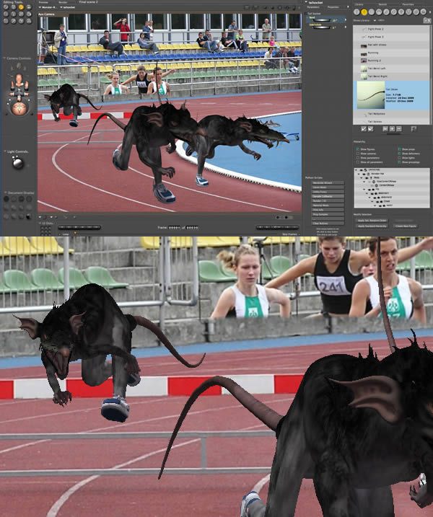
Task: Collapse the Document Display panel triangle
Action: [x=5, y=193]
